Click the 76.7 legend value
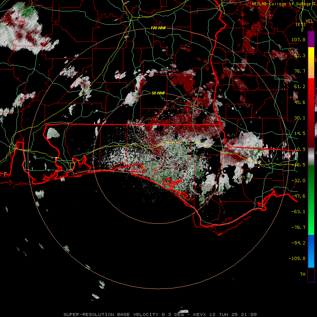 [x=300, y=71]
